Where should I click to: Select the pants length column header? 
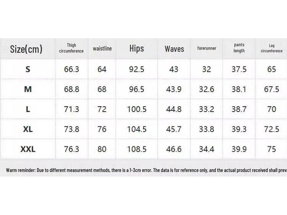click(239, 48)
